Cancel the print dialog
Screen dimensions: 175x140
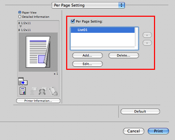pyautogui.click(x=134, y=131)
